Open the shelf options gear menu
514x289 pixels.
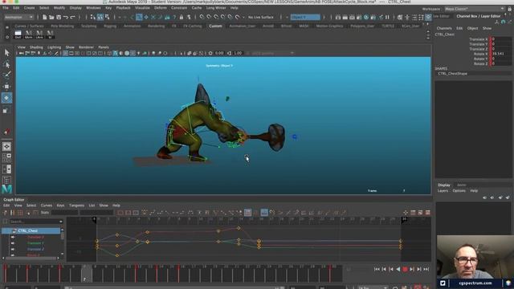7,37
